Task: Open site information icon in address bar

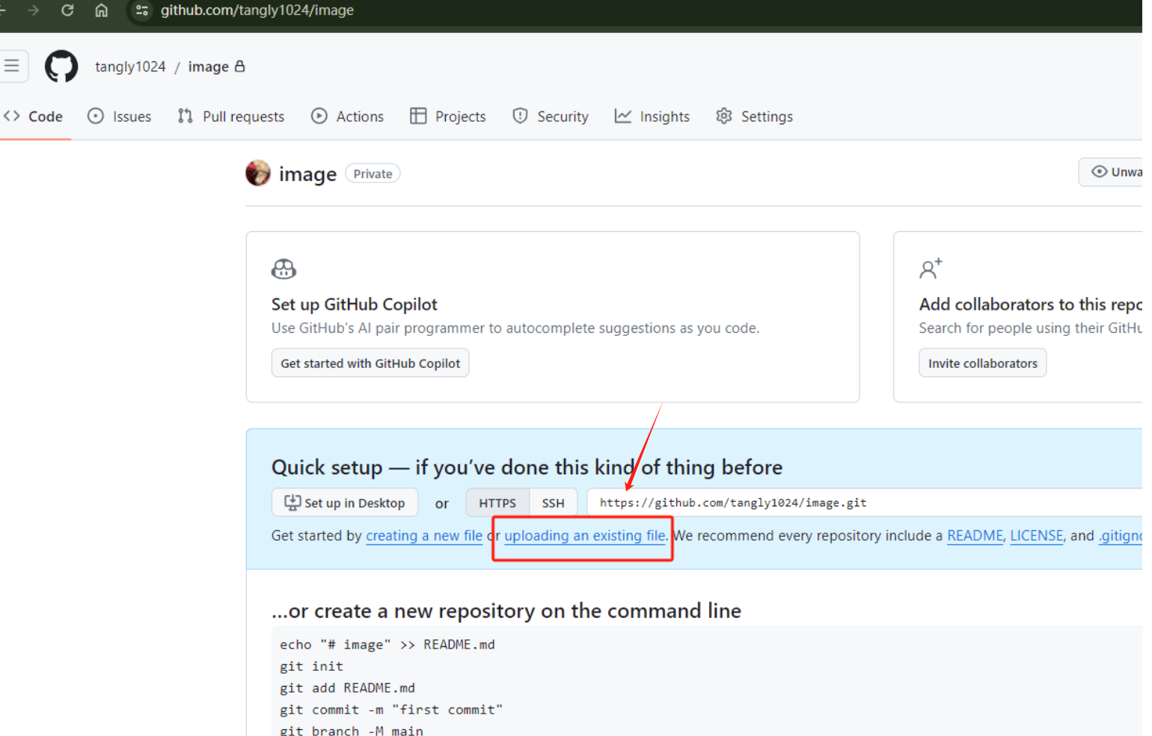Action: (142, 10)
